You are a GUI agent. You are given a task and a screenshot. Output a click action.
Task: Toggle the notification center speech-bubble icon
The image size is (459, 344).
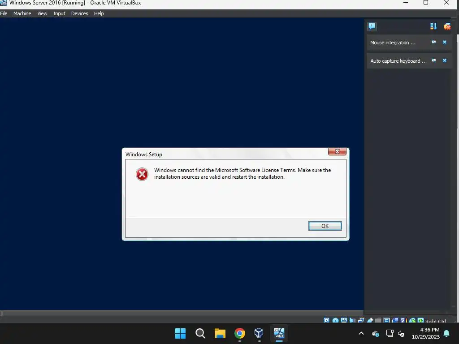(x=372, y=26)
